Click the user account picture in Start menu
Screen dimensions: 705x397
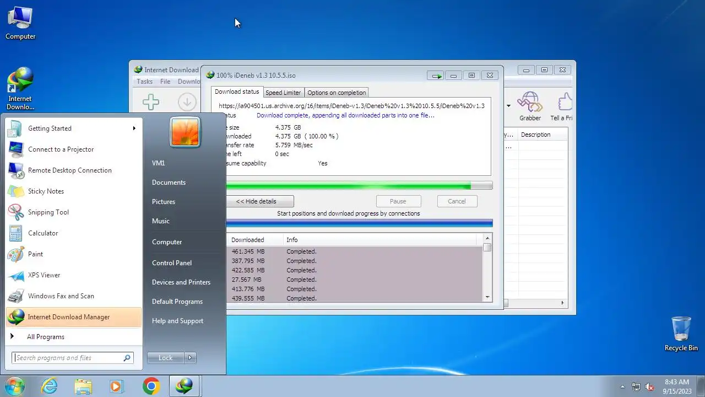point(185,132)
